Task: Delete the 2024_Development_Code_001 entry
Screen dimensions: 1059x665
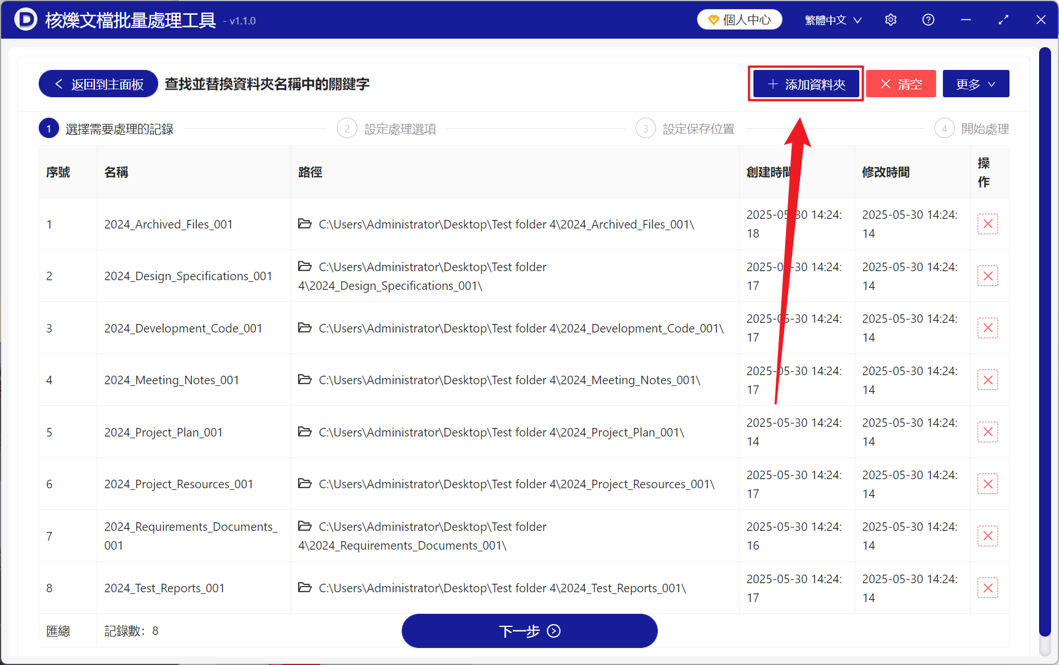Action: 988,328
